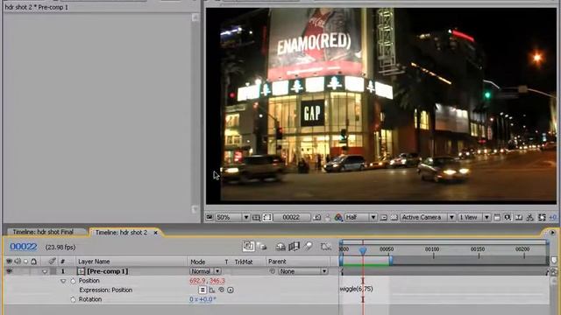The height and width of the screenshot is (315, 561).
Task: Collapse the Position property triangle
Action: pyautogui.click(x=63, y=281)
